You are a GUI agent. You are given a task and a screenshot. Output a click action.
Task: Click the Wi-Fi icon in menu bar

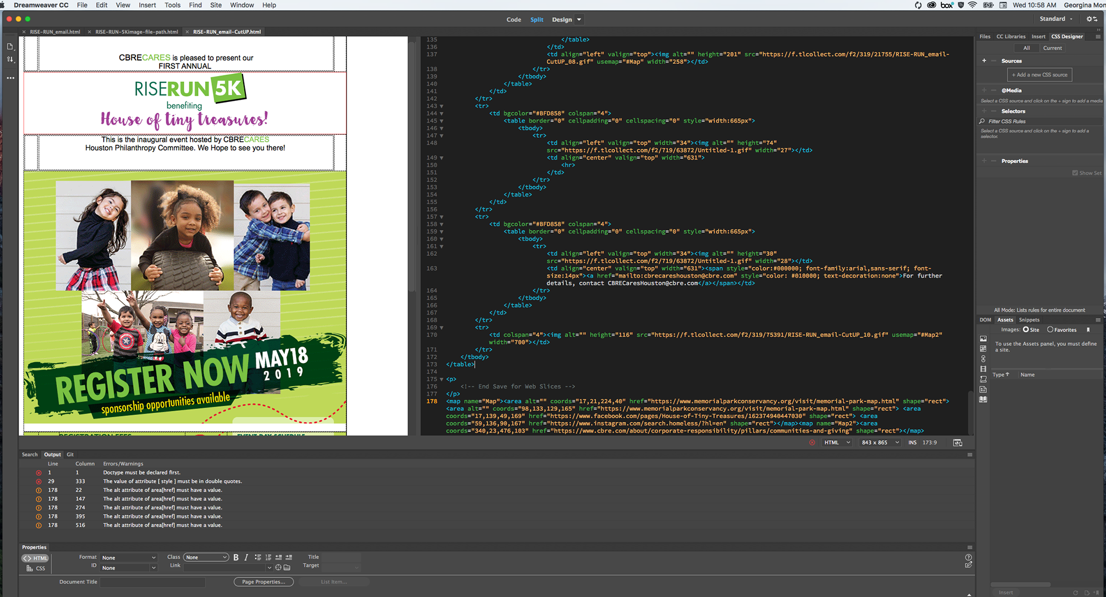[973, 5]
